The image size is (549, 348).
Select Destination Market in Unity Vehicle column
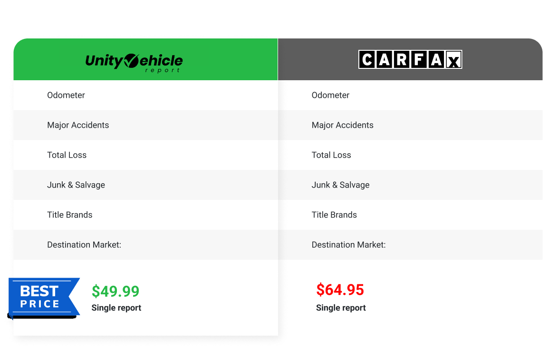(84, 245)
